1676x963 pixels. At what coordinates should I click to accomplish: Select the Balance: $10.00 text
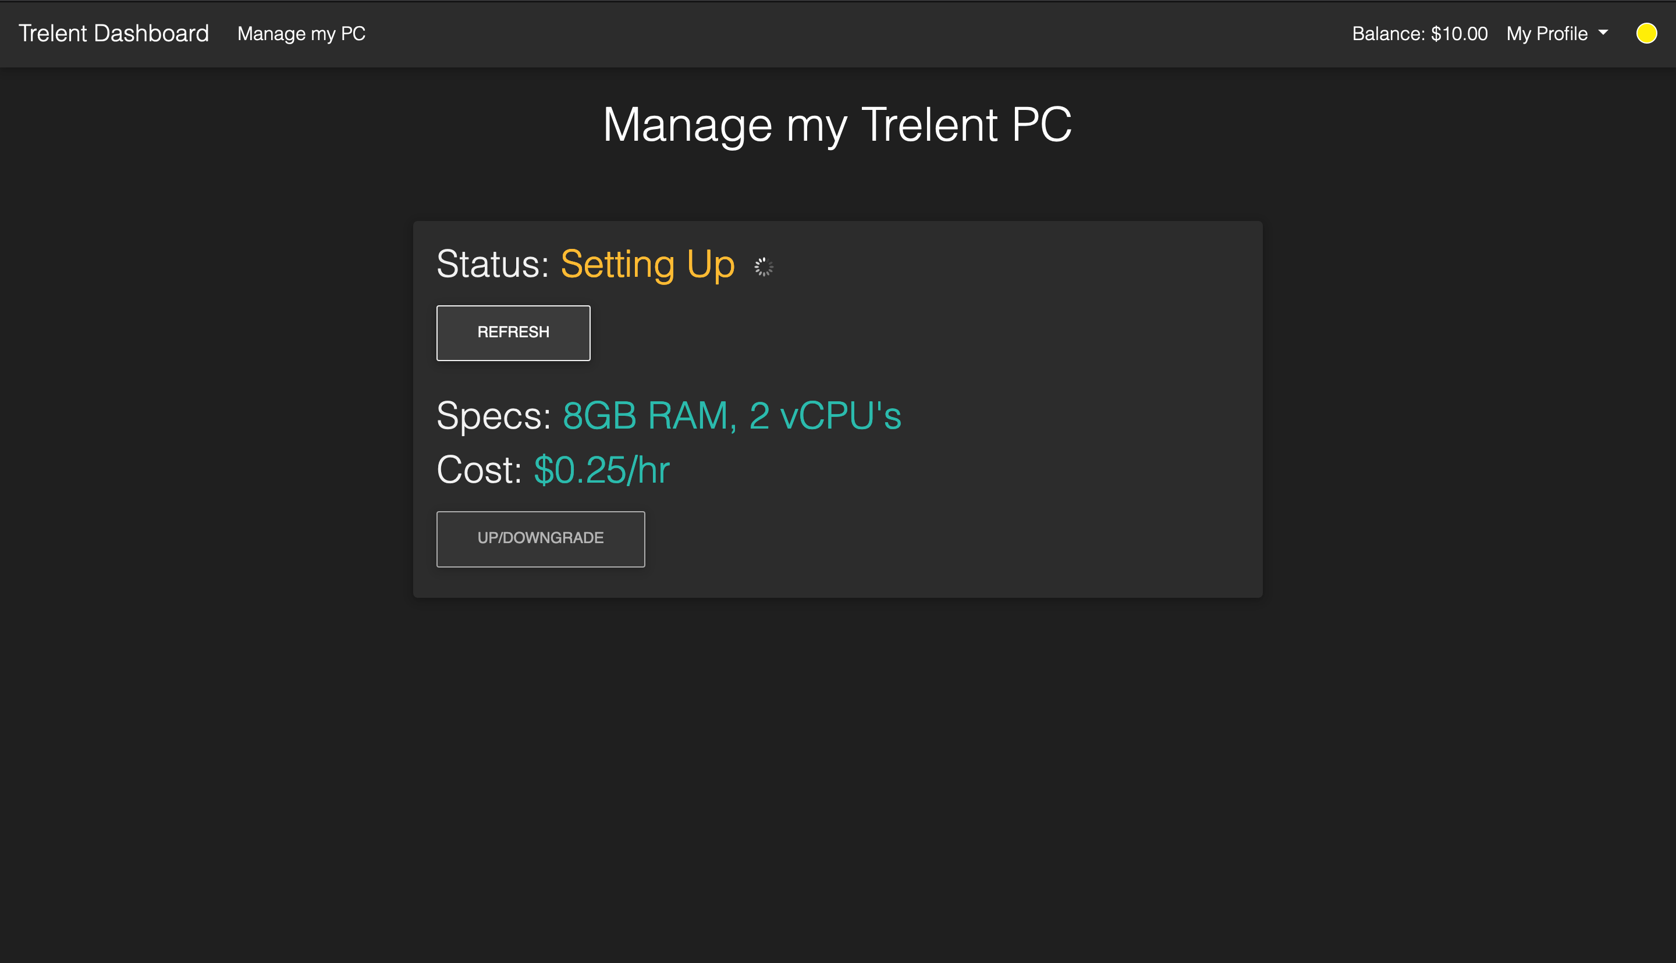click(x=1419, y=34)
